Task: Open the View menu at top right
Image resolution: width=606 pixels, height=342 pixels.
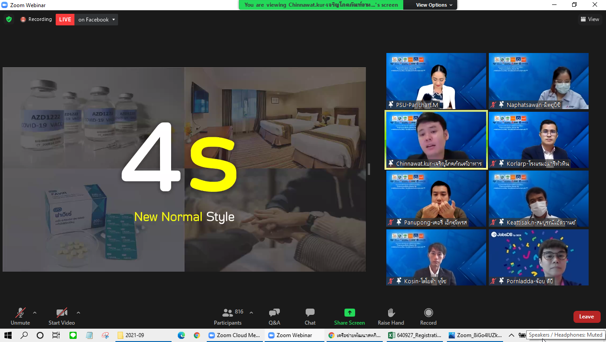Action: 590,19
